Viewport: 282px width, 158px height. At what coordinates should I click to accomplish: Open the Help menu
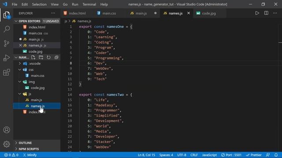coord(104,4)
